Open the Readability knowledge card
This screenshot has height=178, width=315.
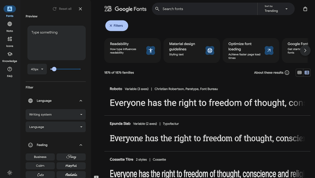(x=132, y=50)
